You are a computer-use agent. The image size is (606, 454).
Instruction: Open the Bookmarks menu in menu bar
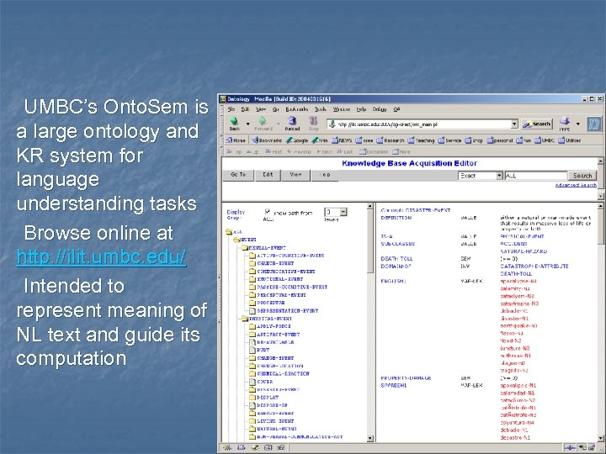(x=297, y=109)
